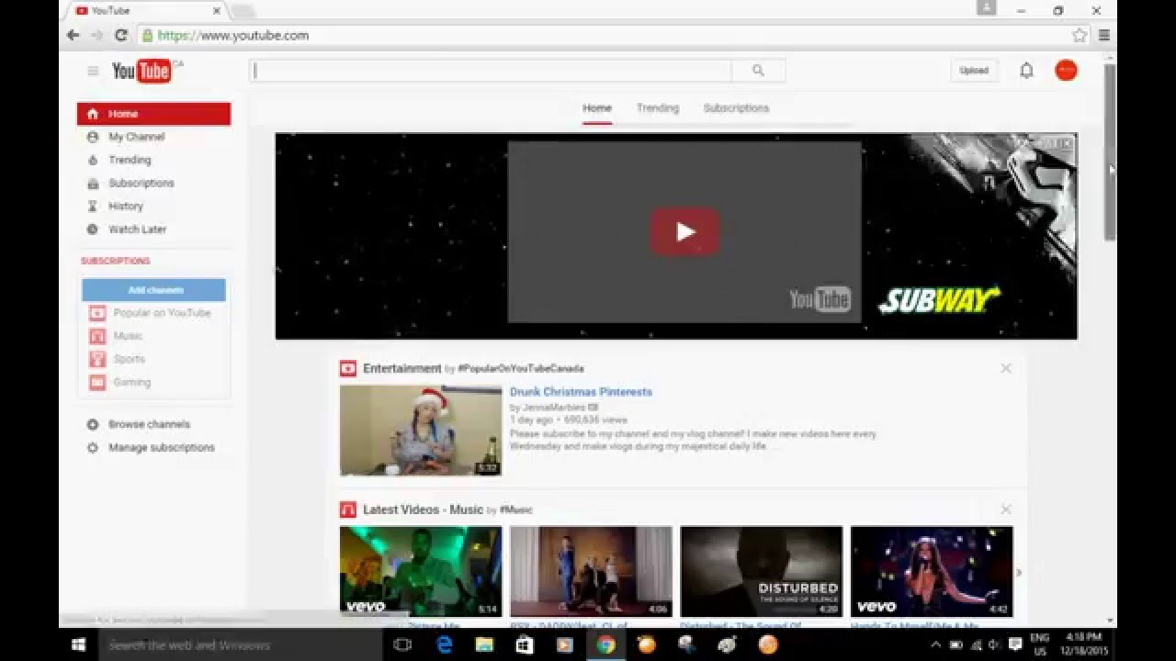Show hidden tray icons chevron
1176x661 pixels.
[936, 644]
